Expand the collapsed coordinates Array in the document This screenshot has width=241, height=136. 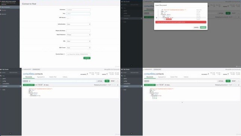tap(30, 96)
